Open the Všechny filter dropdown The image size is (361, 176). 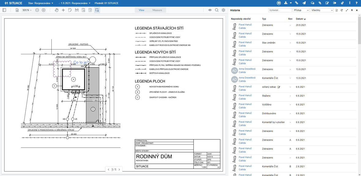[322, 10]
